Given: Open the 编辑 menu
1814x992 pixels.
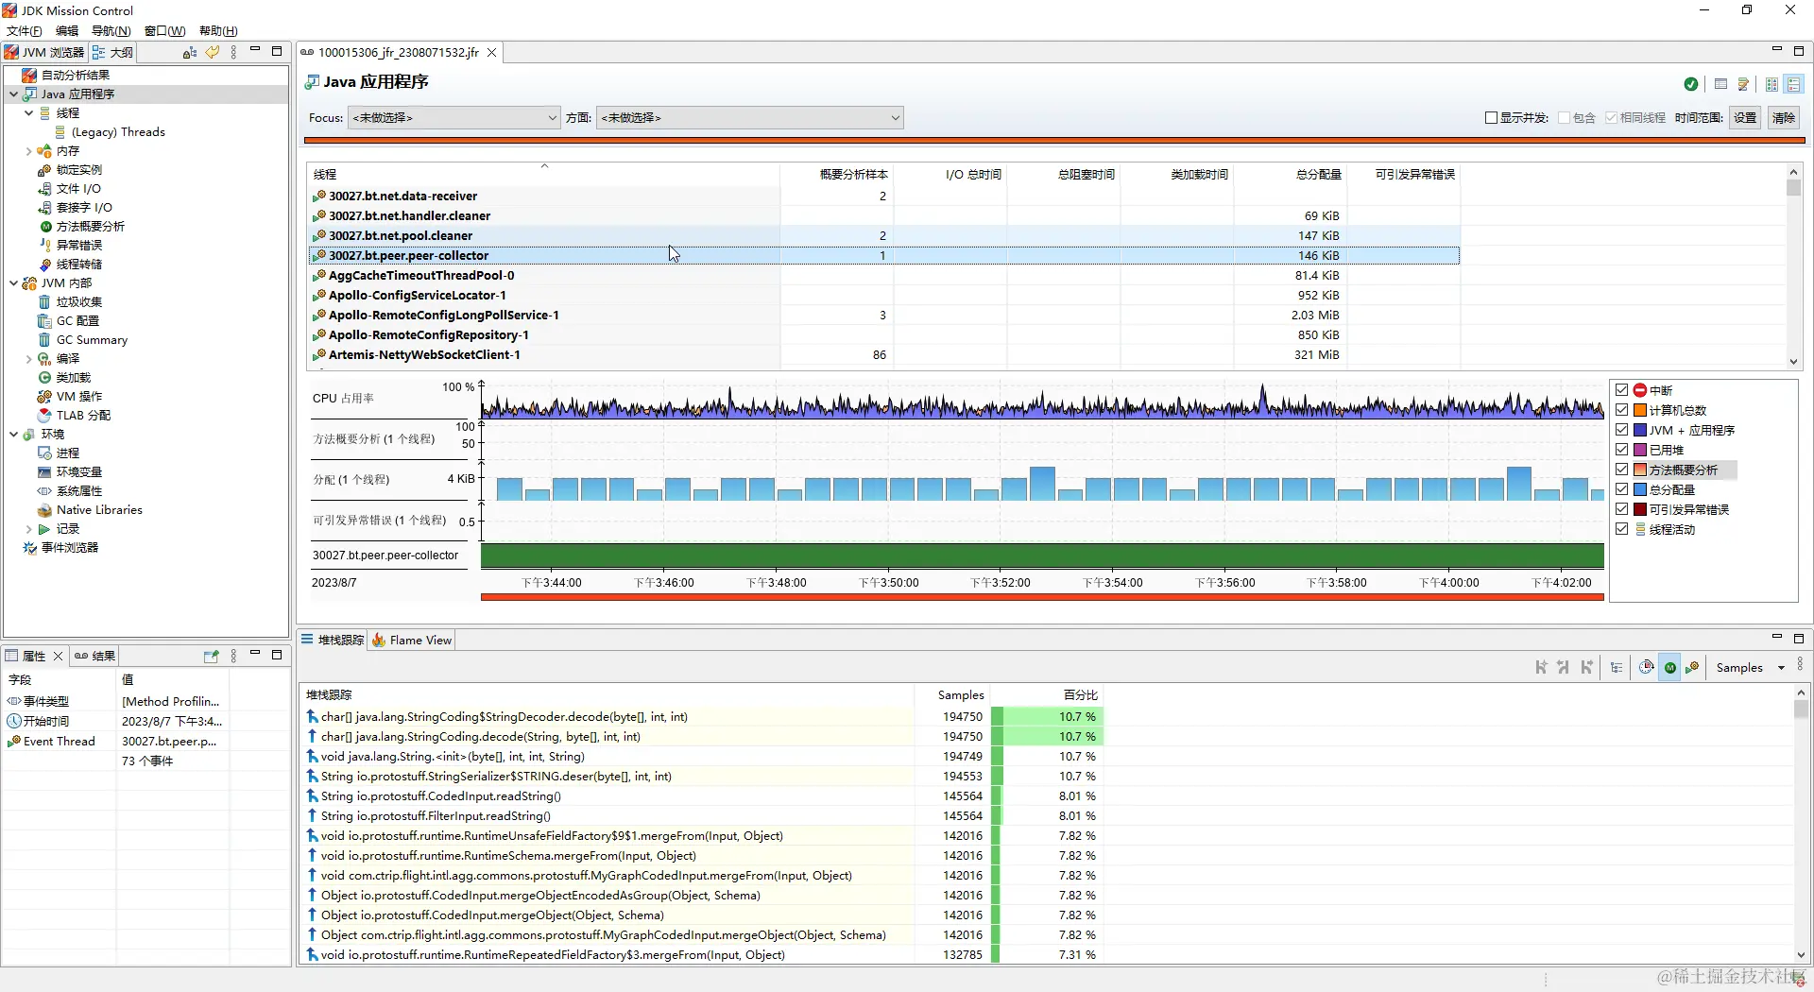Looking at the screenshot, I should click(67, 30).
